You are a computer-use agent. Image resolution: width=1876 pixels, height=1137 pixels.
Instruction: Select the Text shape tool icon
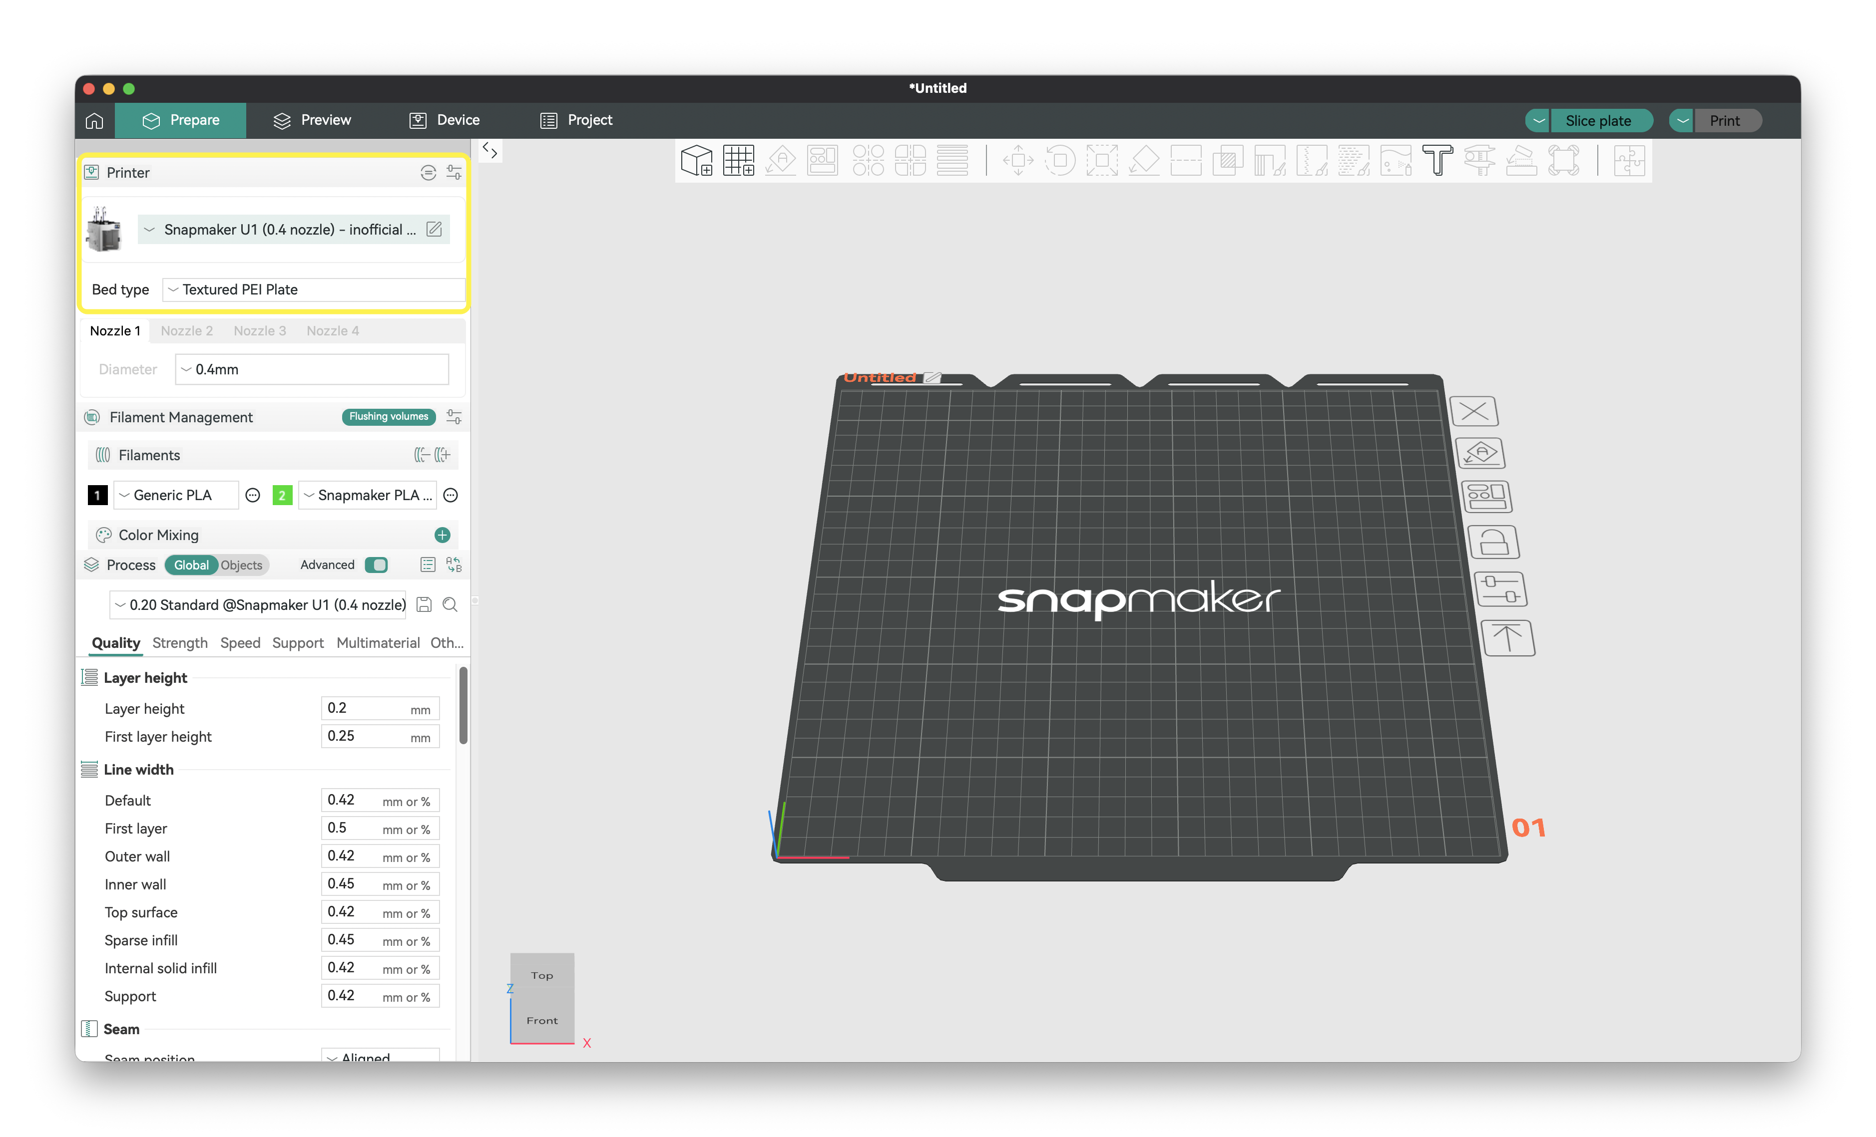pyautogui.click(x=1437, y=161)
